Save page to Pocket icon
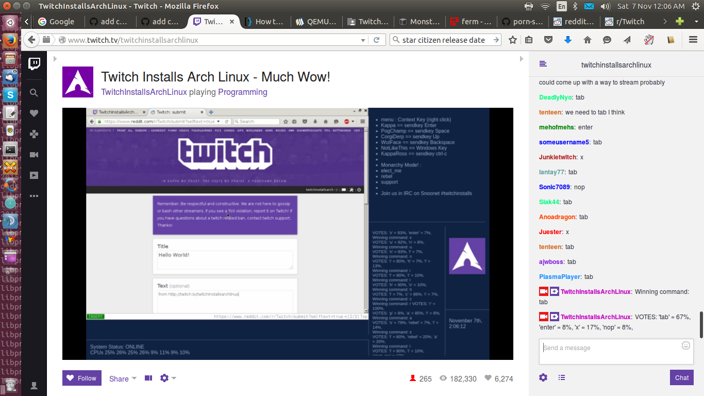Viewport: 704px width, 396px height. click(549, 40)
